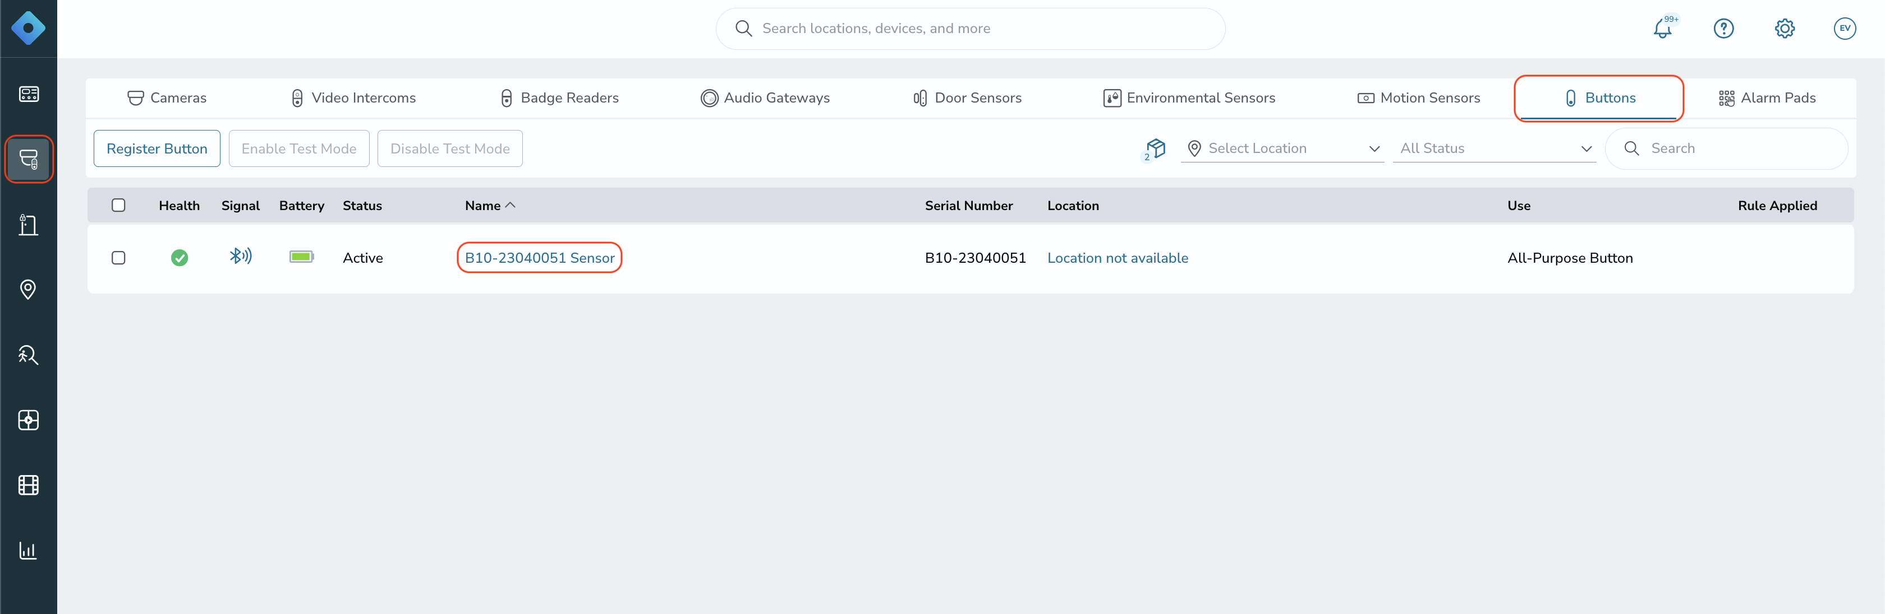Click the Health column header
This screenshot has width=1885, height=614.
(x=180, y=206)
